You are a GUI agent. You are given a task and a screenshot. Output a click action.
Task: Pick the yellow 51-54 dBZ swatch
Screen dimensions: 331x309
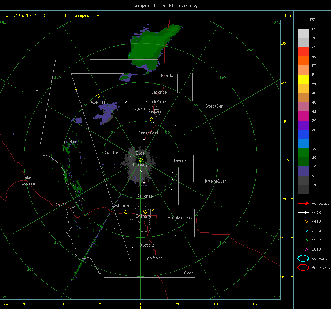(x=303, y=79)
